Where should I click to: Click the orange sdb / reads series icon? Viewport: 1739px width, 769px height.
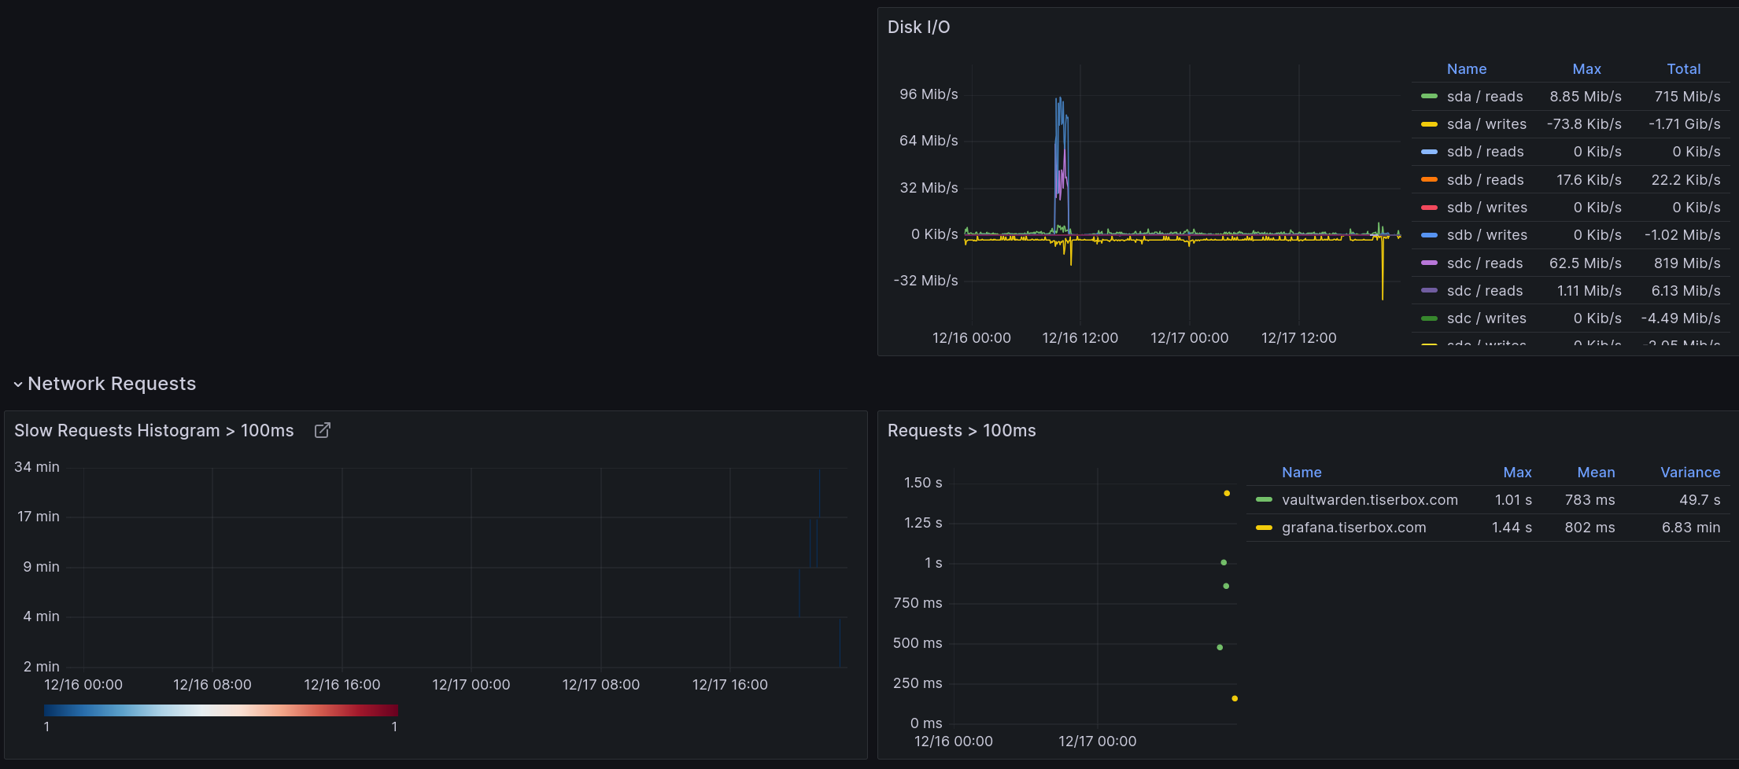tap(1430, 179)
